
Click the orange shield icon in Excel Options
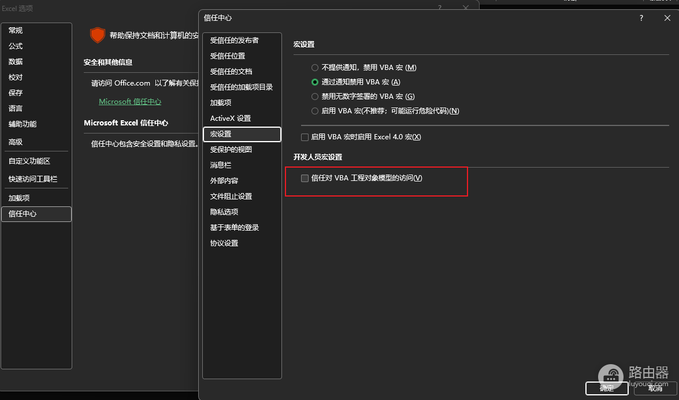[98, 35]
